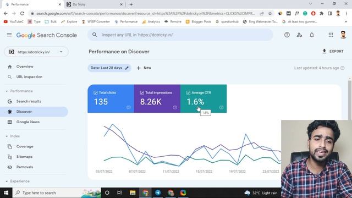Show more bookmarks with the overflow chevron
The width and height of the screenshot is (352, 198).
pyautogui.click(x=346, y=21)
